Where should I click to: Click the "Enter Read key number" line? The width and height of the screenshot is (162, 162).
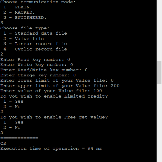(x=35, y=60)
